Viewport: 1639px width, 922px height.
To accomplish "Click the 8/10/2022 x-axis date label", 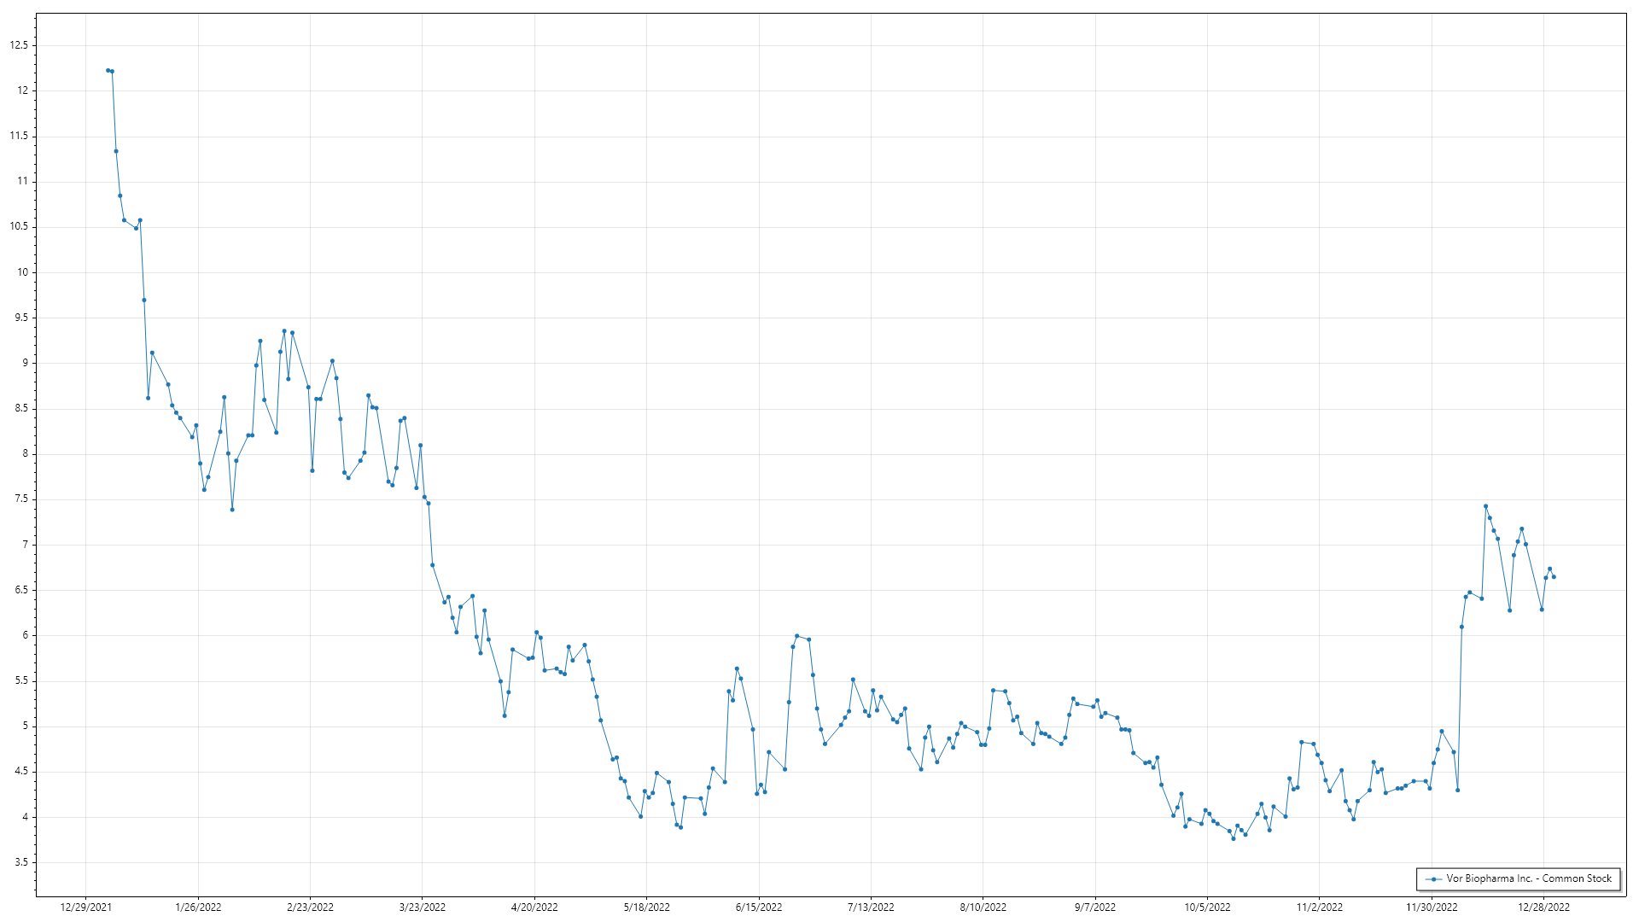I will 983,907.
